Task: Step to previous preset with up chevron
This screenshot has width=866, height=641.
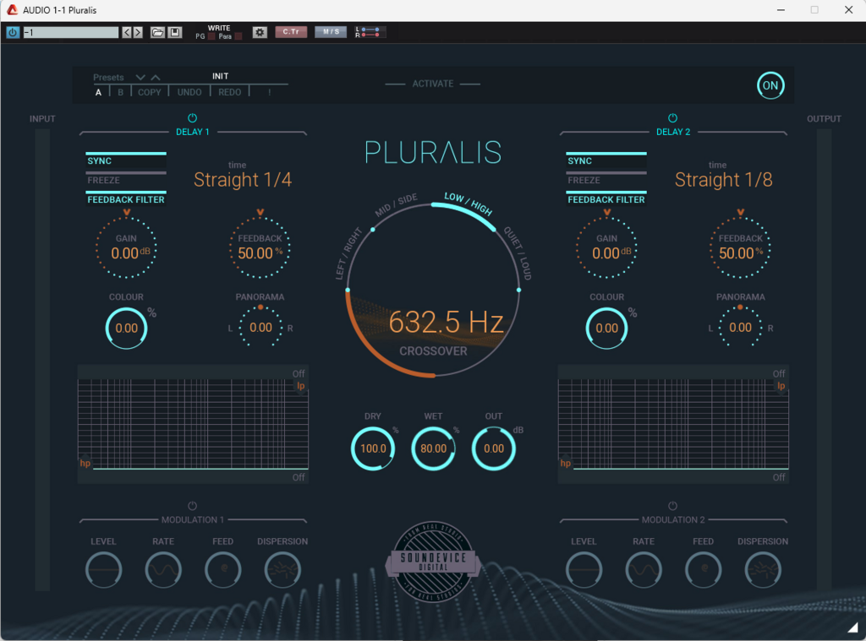Action: coord(156,77)
